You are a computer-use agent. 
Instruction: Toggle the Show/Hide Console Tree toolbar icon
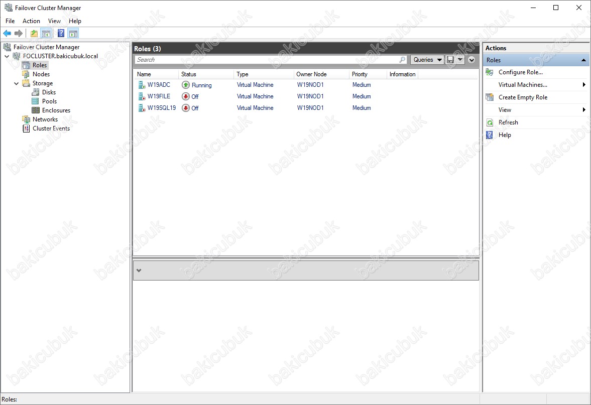point(46,34)
